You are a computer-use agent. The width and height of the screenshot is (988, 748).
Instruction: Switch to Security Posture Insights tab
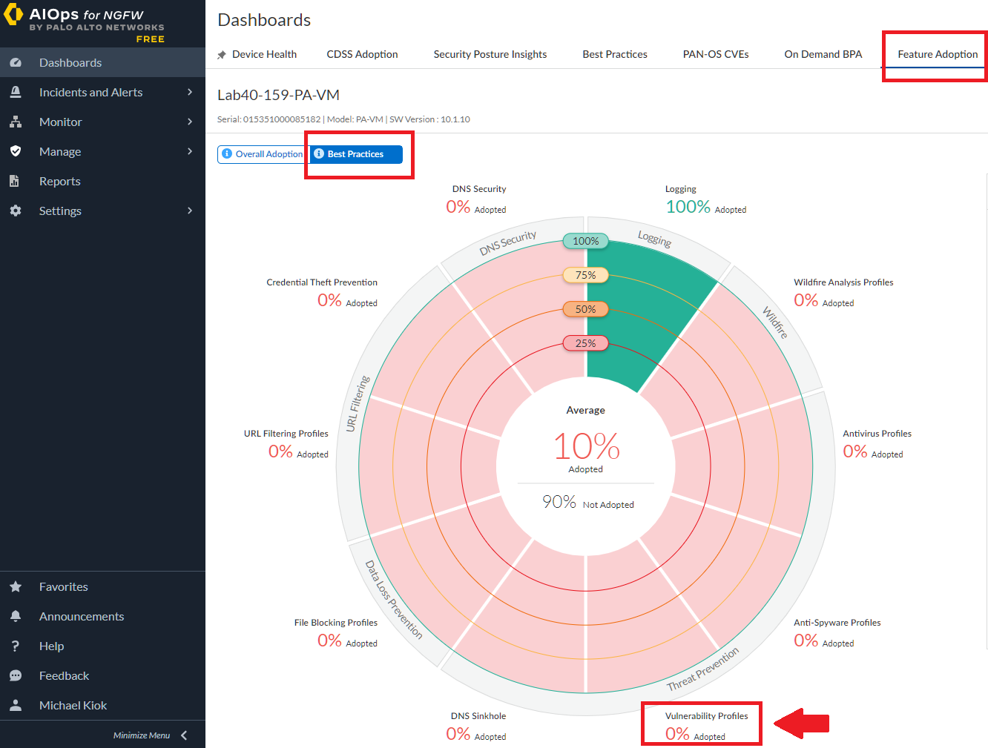point(490,54)
